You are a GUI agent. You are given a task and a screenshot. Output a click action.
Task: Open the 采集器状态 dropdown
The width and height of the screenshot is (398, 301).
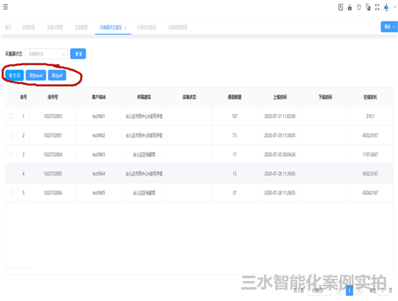(x=47, y=54)
